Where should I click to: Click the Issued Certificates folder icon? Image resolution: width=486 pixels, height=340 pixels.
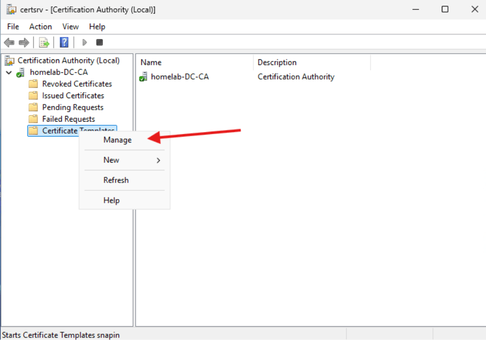pos(32,95)
